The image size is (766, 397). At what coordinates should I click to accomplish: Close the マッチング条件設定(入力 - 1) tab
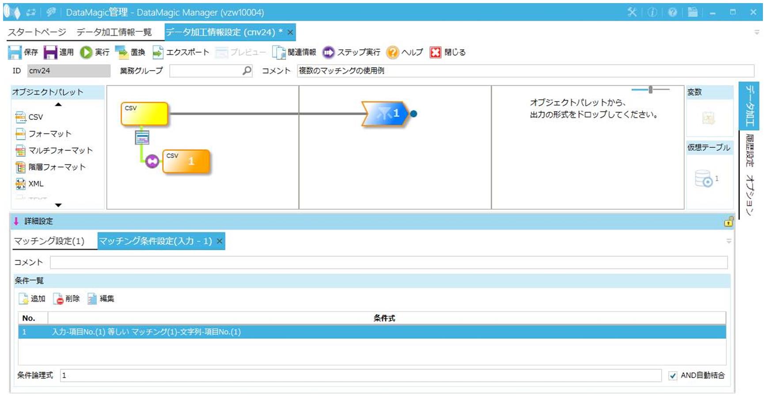coord(220,241)
